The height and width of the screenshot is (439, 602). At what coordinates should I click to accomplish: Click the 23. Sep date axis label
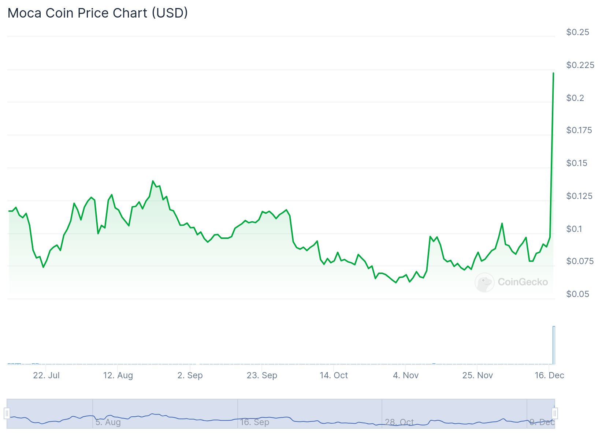click(262, 375)
